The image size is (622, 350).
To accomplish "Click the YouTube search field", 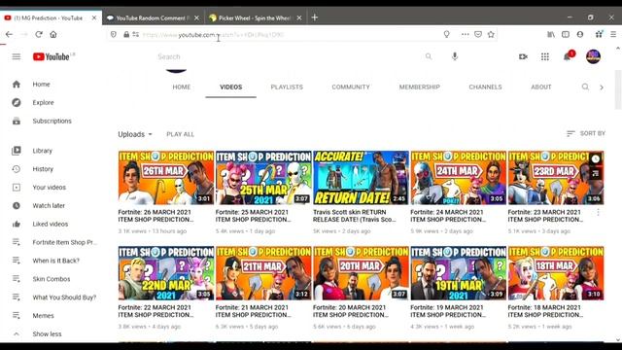I will 288,56.
